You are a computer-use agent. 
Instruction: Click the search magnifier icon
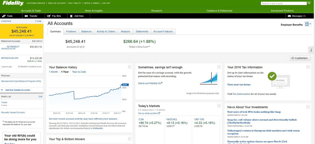pos(309,3)
